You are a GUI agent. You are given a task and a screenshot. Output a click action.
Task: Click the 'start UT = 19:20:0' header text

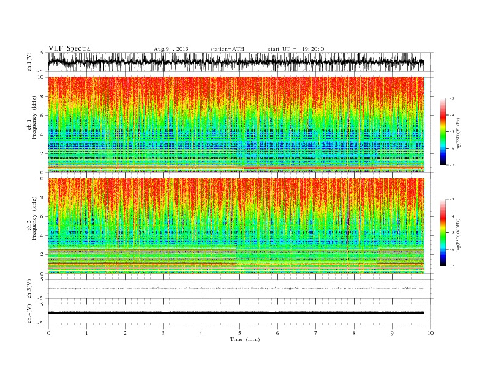pos(296,49)
